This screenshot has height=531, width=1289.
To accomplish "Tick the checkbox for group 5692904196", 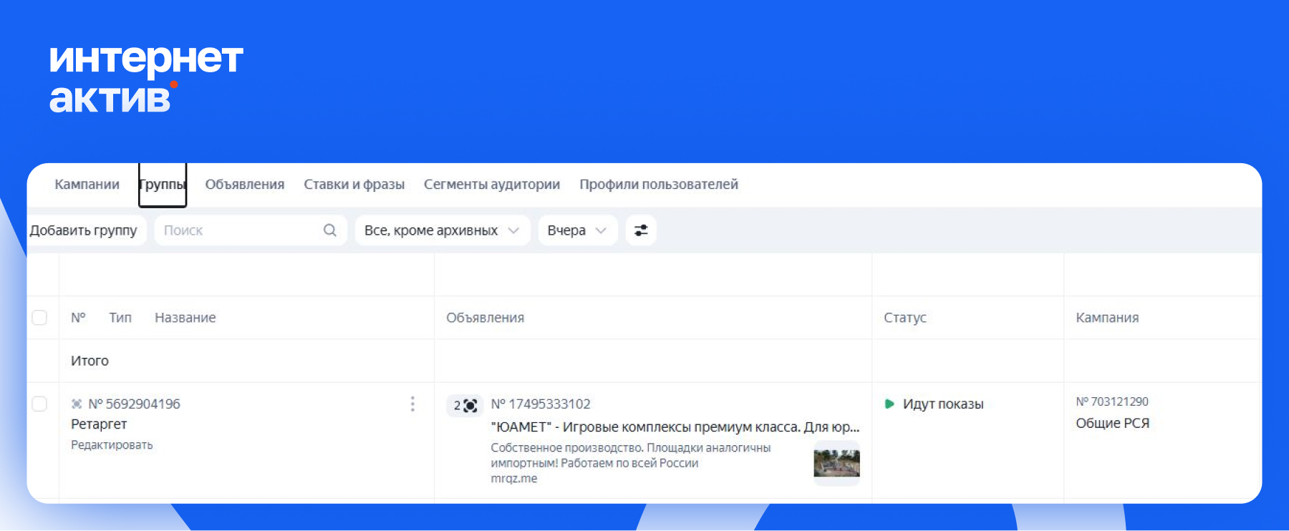I will tap(39, 404).
